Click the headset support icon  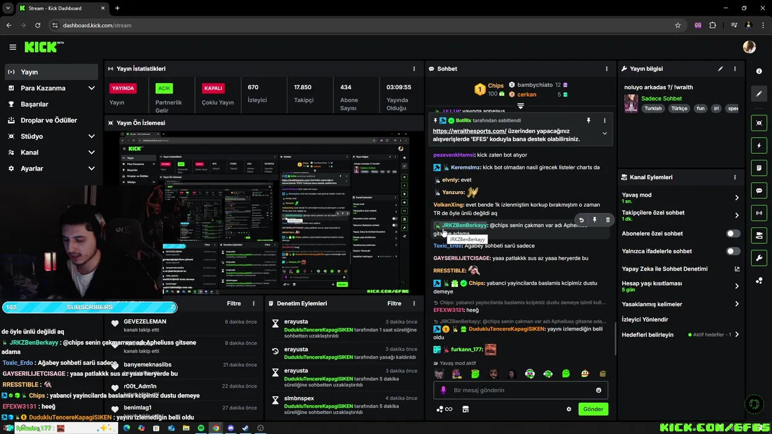pyautogui.click(x=753, y=404)
